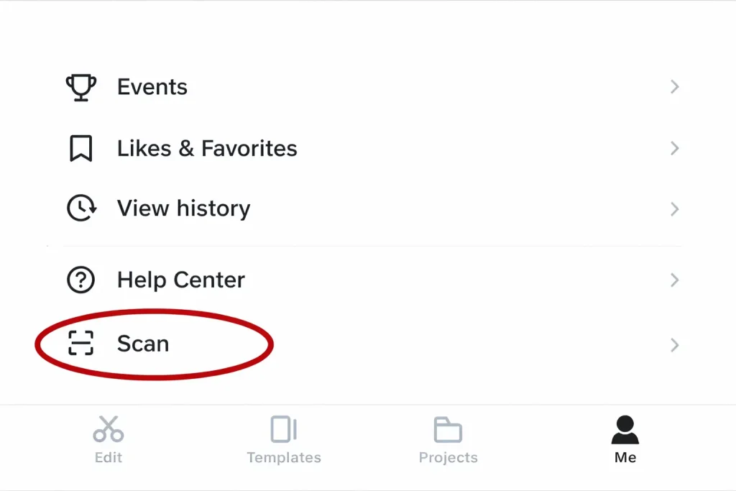Viewport: 736px width, 491px height.
Task: Switch to the Projects tab
Action: pos(447,439)
